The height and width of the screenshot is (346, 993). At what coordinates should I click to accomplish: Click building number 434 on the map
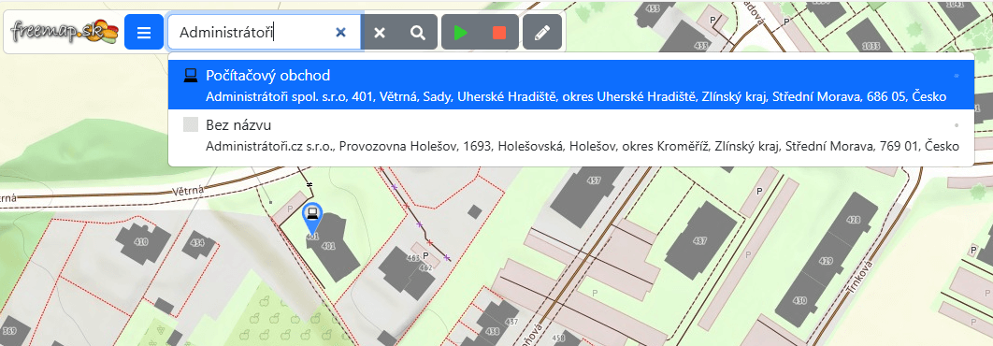(197, 242)
